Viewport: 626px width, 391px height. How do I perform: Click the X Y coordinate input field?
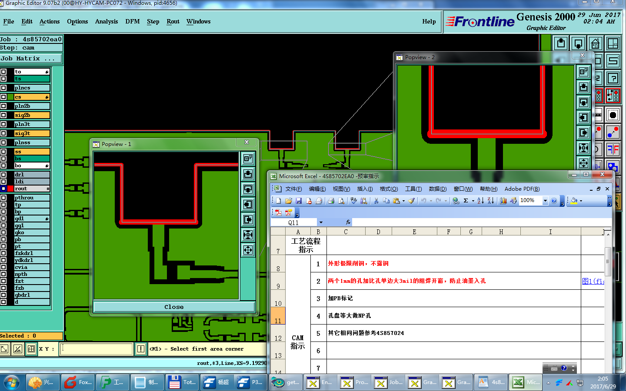96,349
